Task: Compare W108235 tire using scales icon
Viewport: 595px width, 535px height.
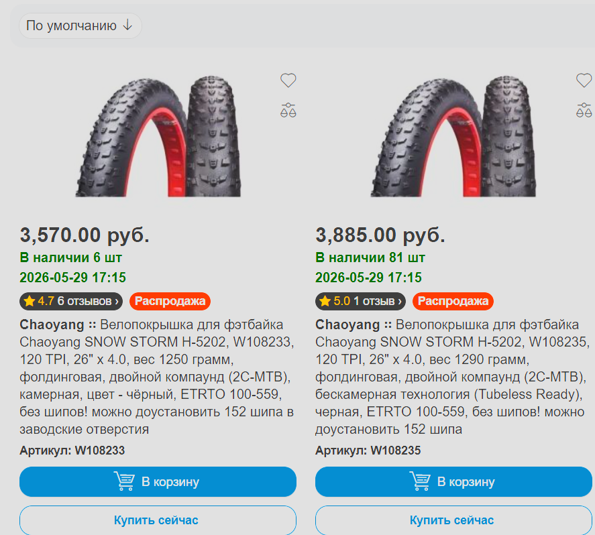Action: tap(584, 110)
